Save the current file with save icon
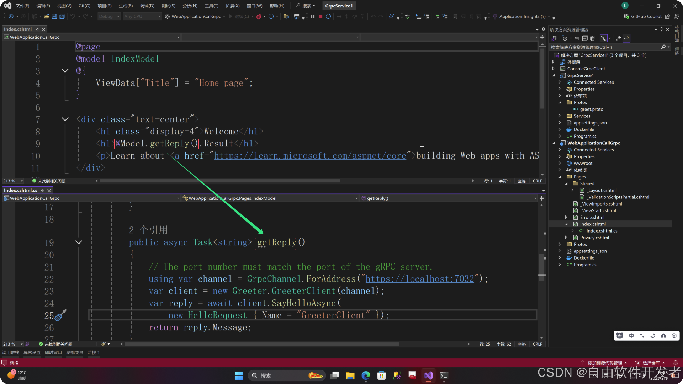The image size is (683, 384). click(x=54, y=16)
